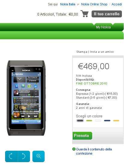Viewport: 124px width, 166px height.
Task: Click the Prenota button
Action: [82, 136]
